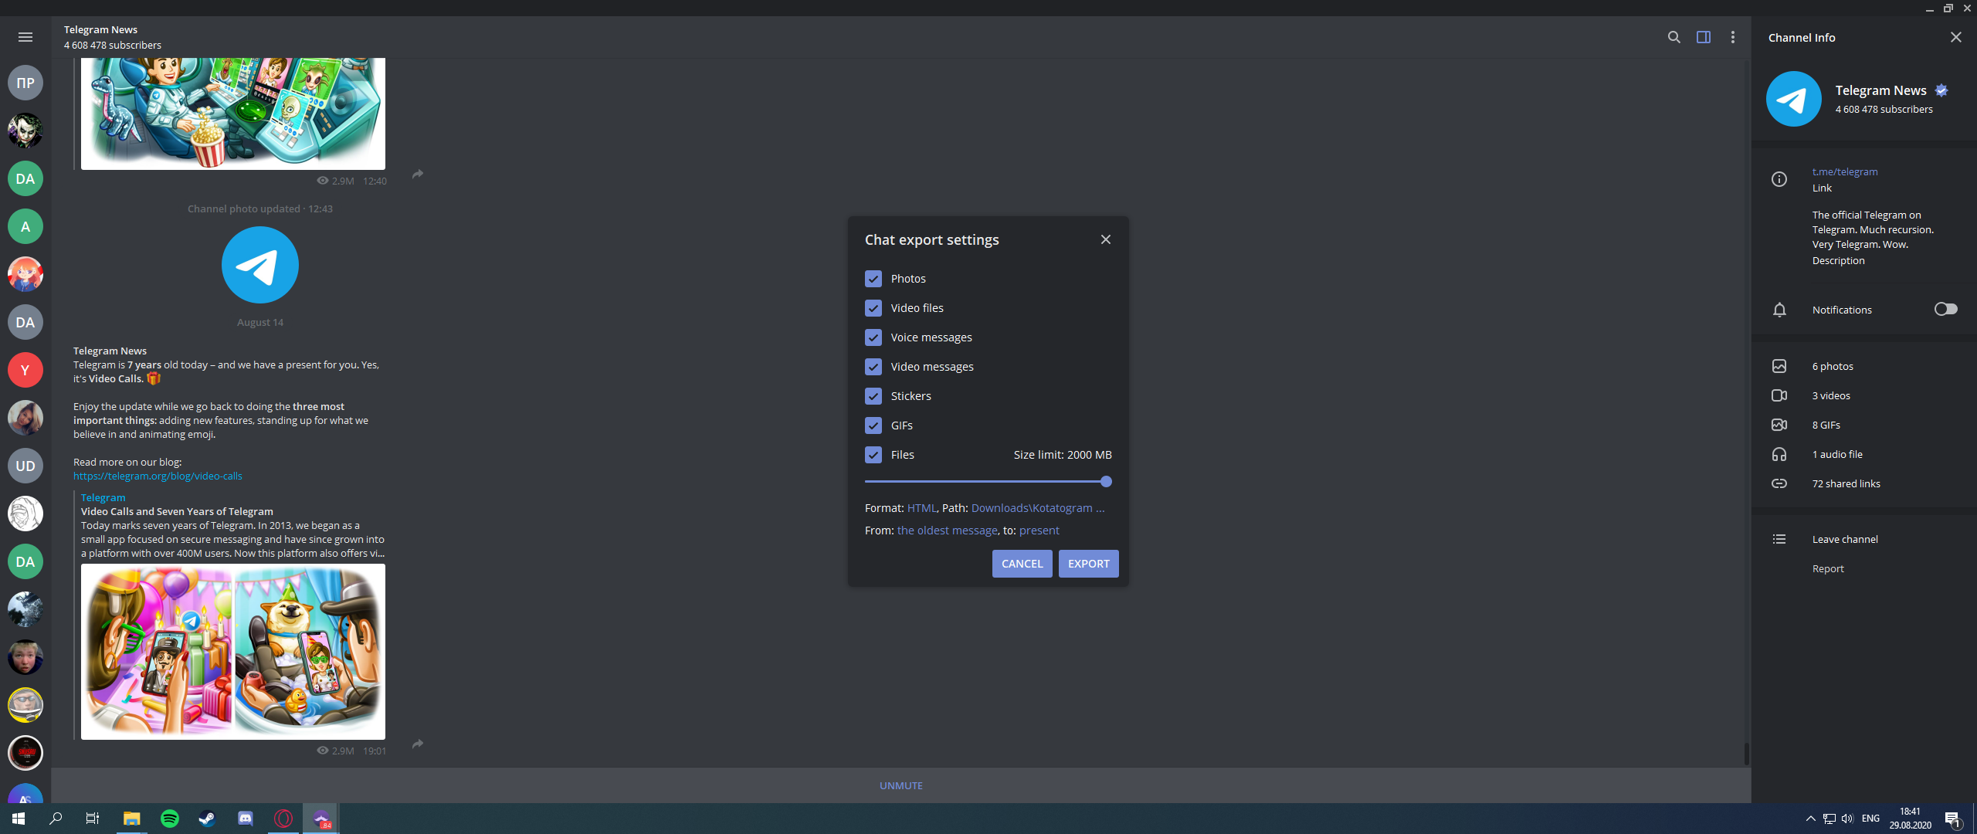Click the Telegram News chat header title
The image size is (1977, 834).
pyautogui.click(x=100, y=29)
